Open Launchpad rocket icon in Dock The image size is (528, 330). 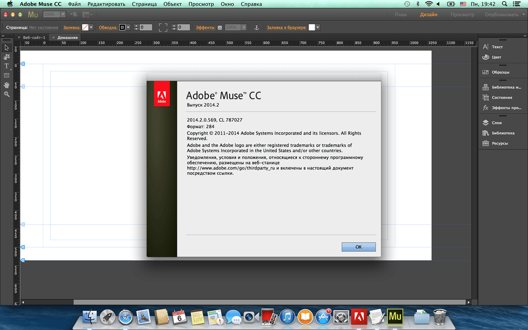pyautogui.click(x=107, y=316)
